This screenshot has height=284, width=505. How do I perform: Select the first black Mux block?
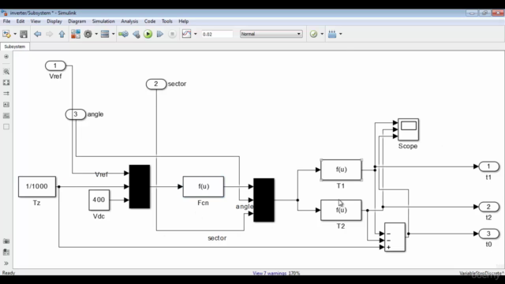click(x=140, y=186)
